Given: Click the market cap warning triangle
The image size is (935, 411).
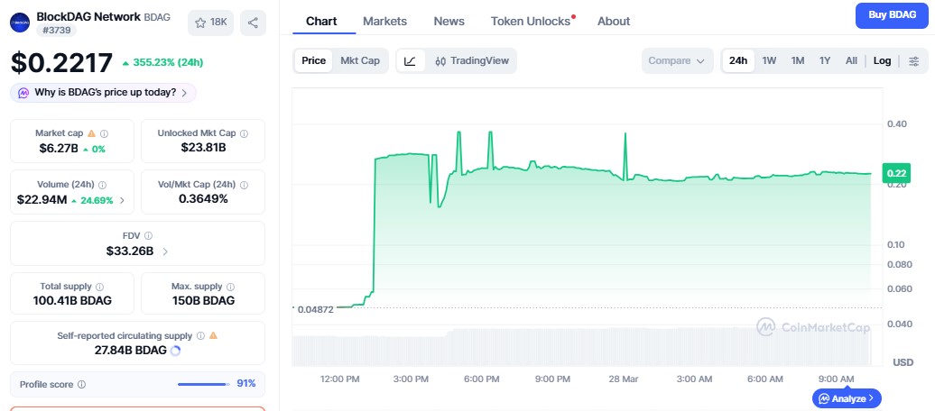Looking at the screenshot, I should coord(92,133).
